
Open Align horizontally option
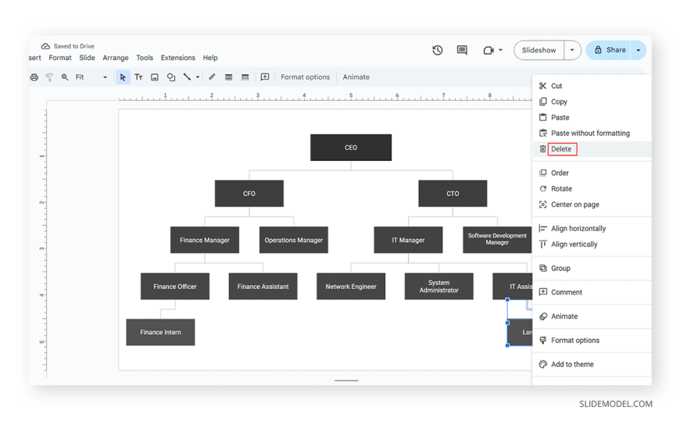[592, 229]
